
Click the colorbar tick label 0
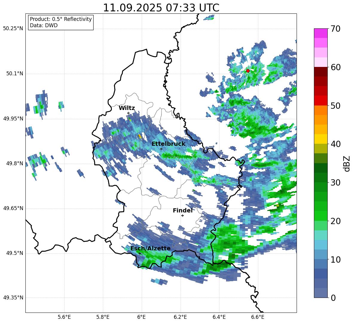click(x=333, y=298)
